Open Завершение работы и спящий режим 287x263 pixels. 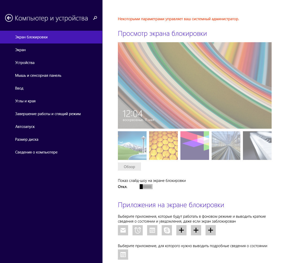[48, 114]
